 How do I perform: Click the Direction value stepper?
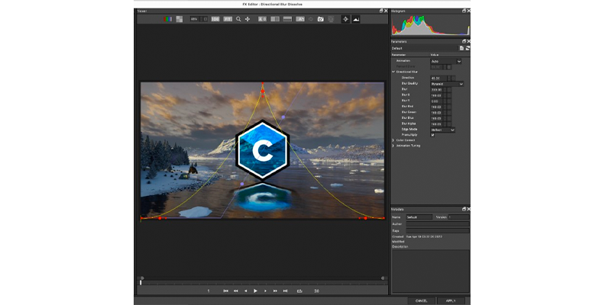pyautogui.click(x=449, y=79)
